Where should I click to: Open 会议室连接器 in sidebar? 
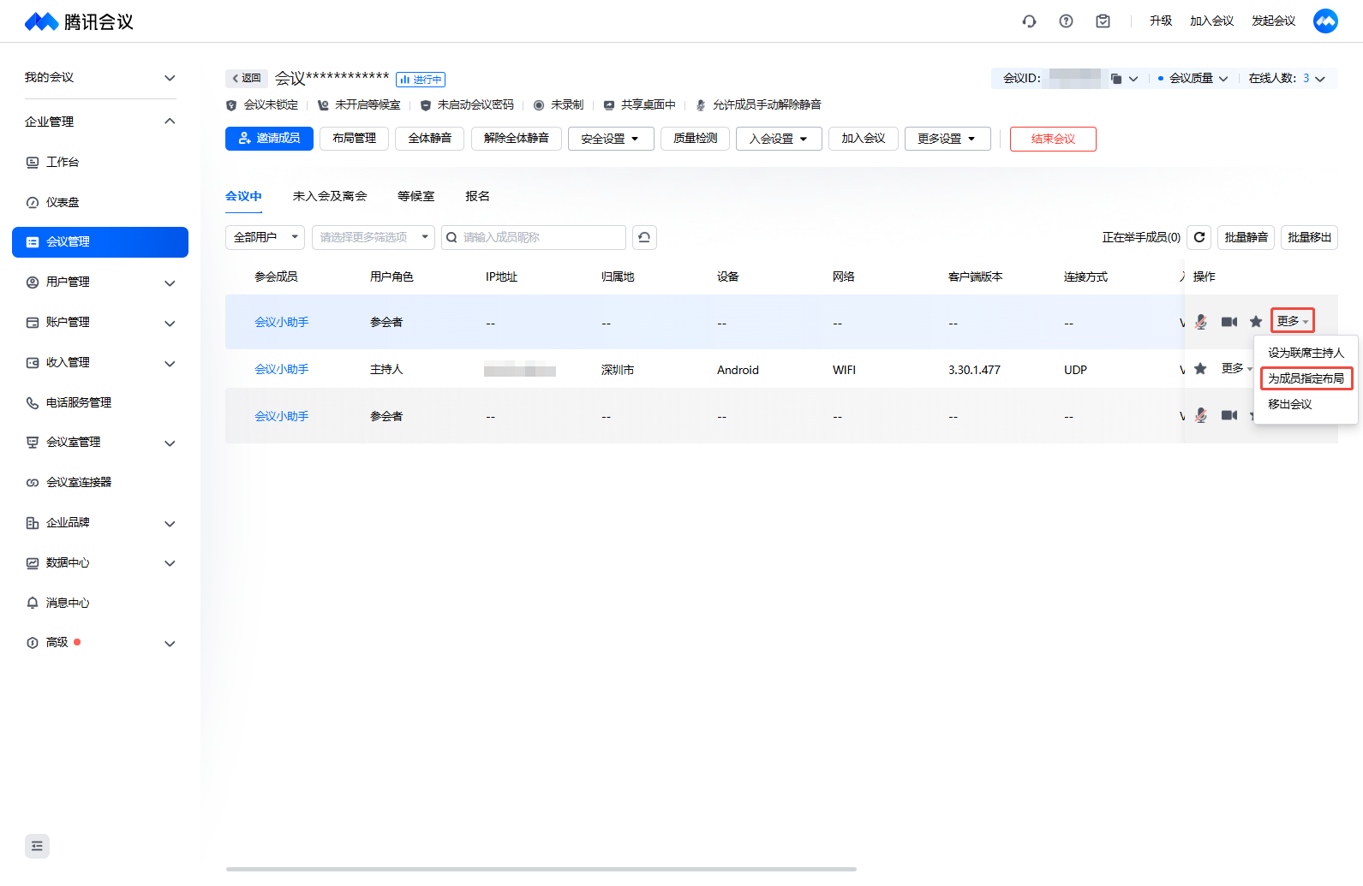[100, 483]
